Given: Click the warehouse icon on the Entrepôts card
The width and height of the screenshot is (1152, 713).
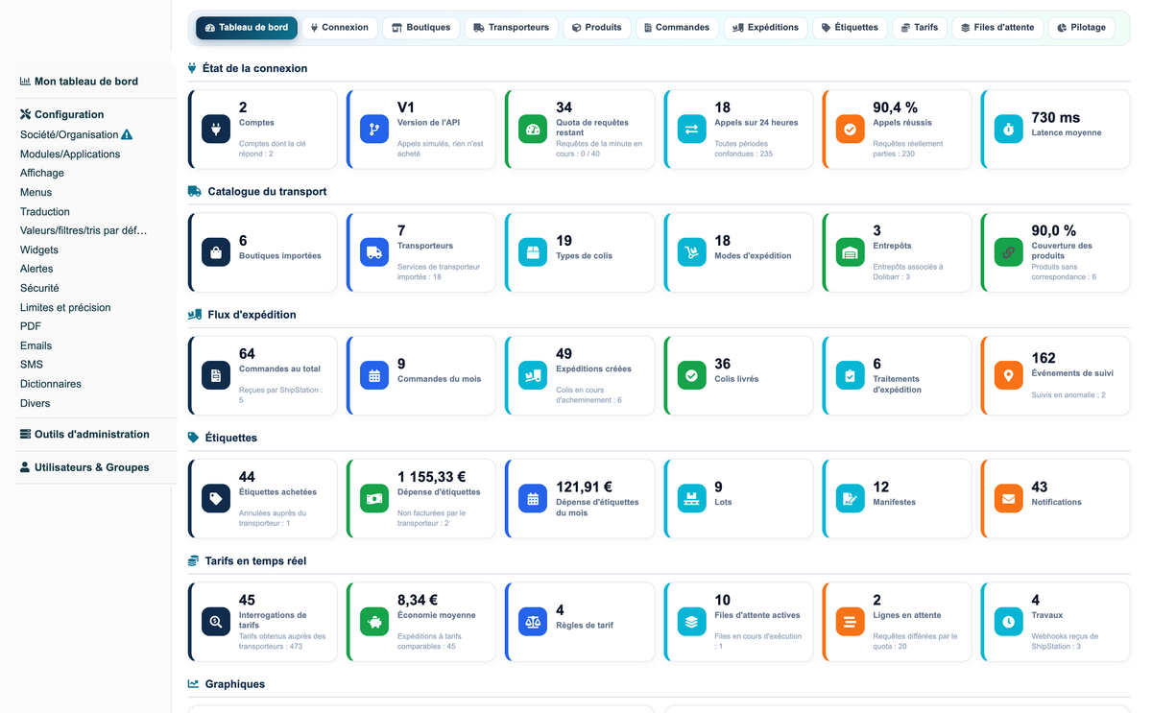Looking at the screenshot, I should pos(850,252).
